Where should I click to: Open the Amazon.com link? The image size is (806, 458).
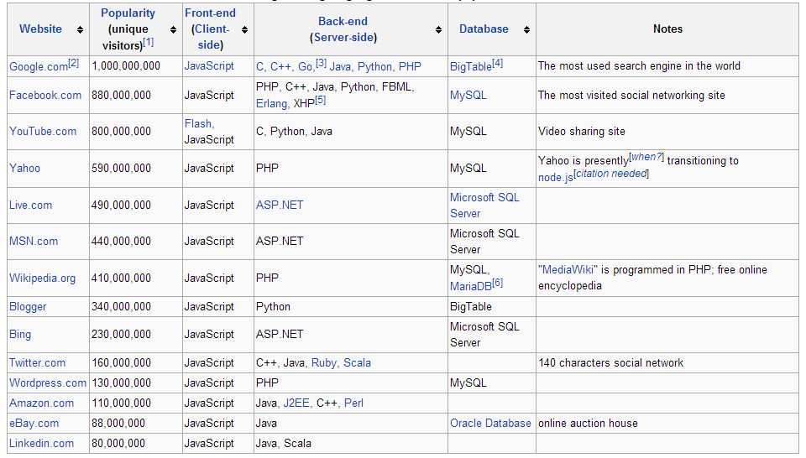click(x=41, y=403)
